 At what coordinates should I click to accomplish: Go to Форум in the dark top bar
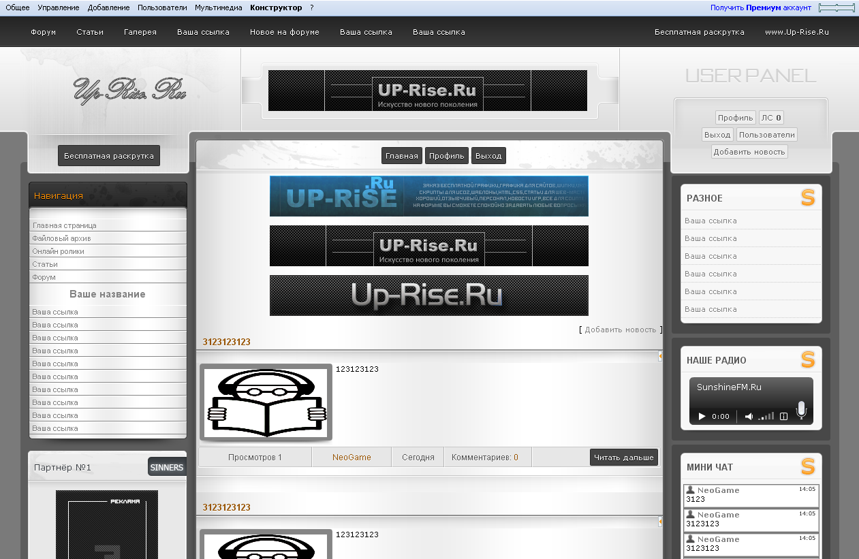click(x=43, y=32)
